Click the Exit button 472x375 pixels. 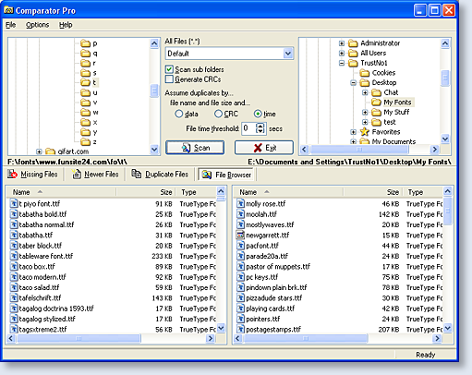coord(264,148)
